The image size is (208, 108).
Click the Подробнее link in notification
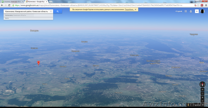click(x=129, y=9)
